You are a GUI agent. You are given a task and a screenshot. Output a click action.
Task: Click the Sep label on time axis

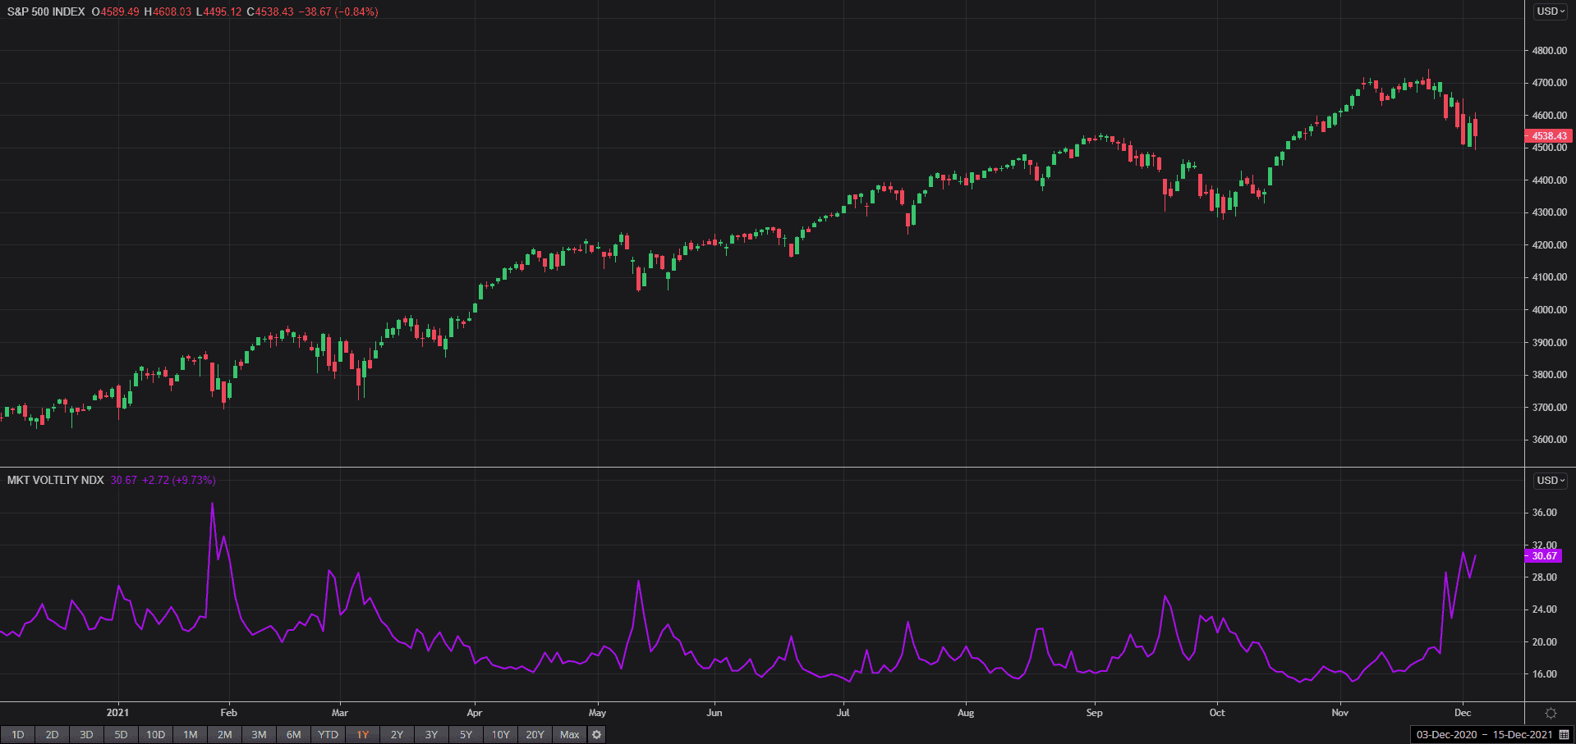coord(1094,713)
